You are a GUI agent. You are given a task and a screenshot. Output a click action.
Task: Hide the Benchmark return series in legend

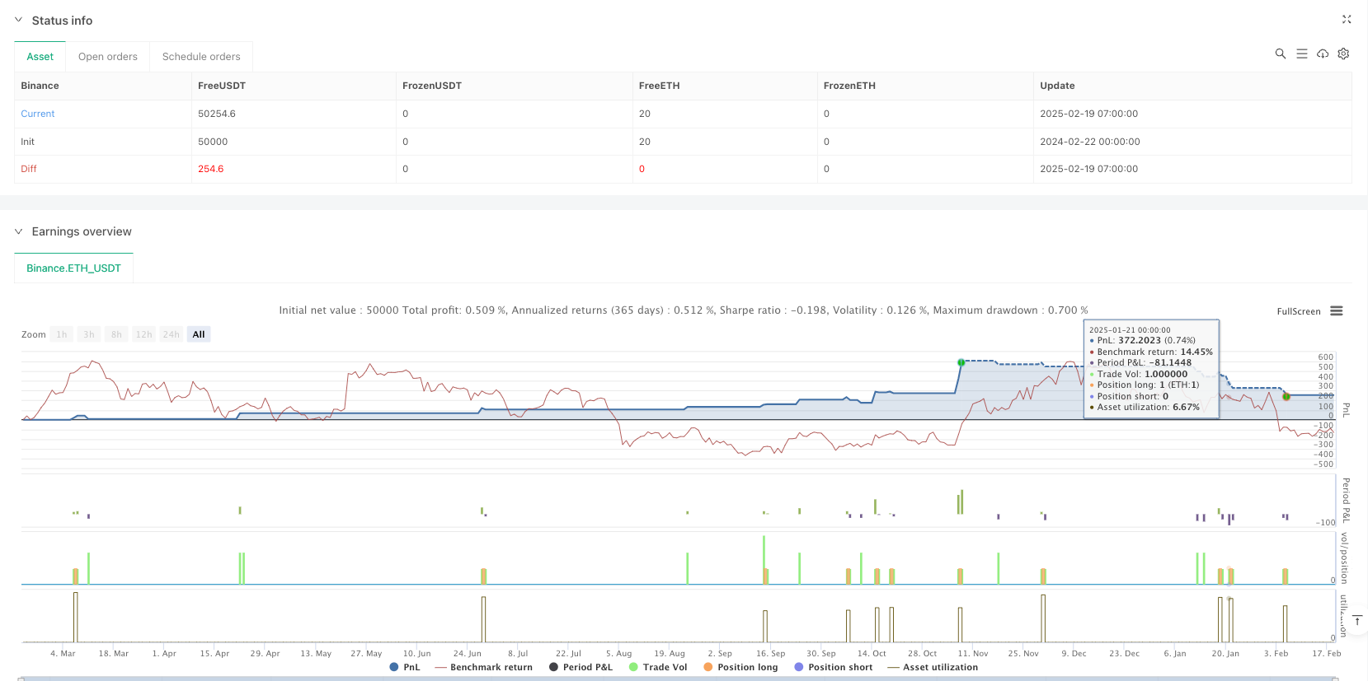[483, 667]
